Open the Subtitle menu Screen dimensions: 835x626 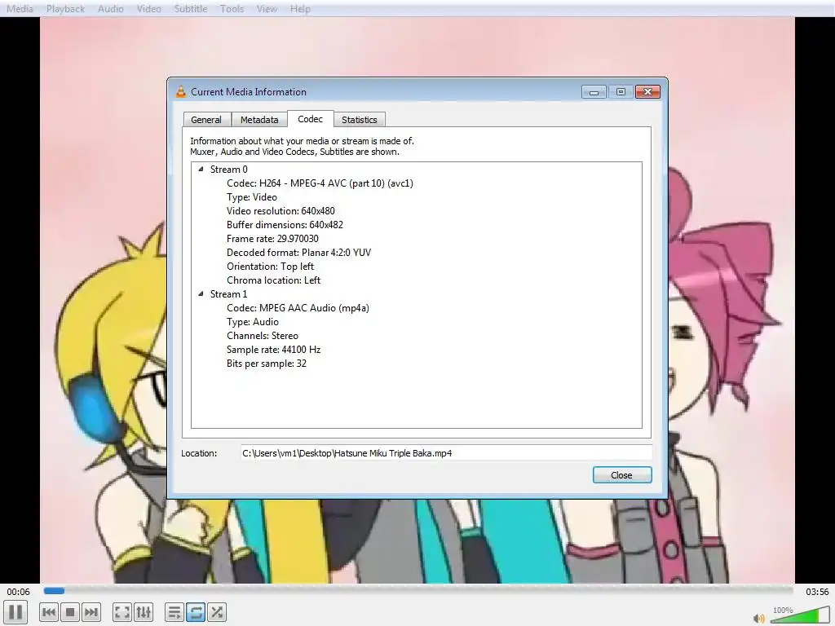click(x=191, y=8)
